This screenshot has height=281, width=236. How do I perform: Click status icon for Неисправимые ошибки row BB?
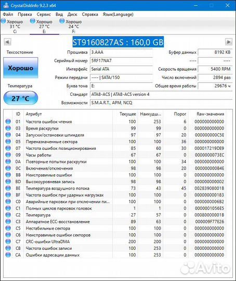(8, 175)
